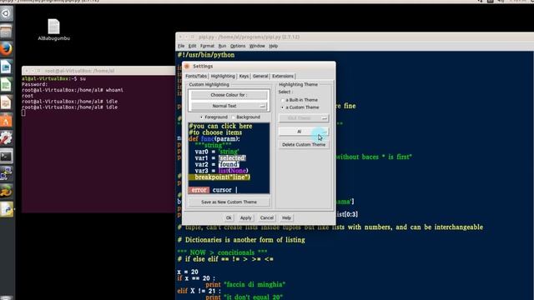Open LibreOffice Calc from the dock
This screenshot has height=300, width=534.
pyautogui.click(x=6, y=85)
